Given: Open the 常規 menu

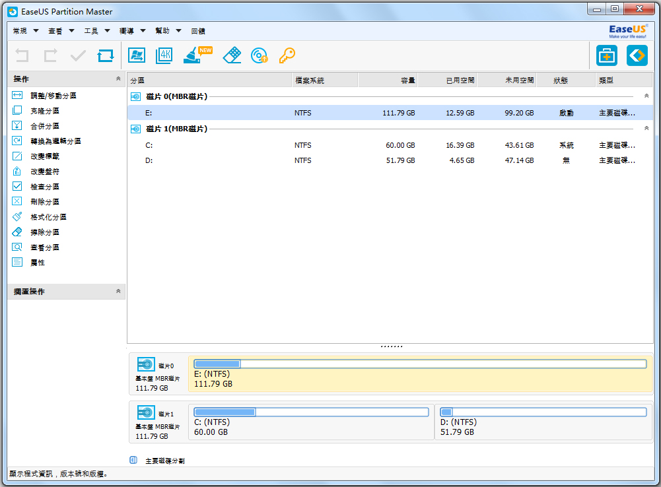Looking at the screenshot, I should [26, 31].
